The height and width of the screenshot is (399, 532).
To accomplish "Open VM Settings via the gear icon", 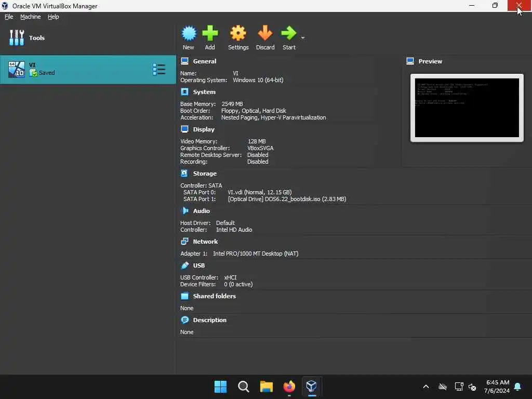I will (x=238, y=34).
